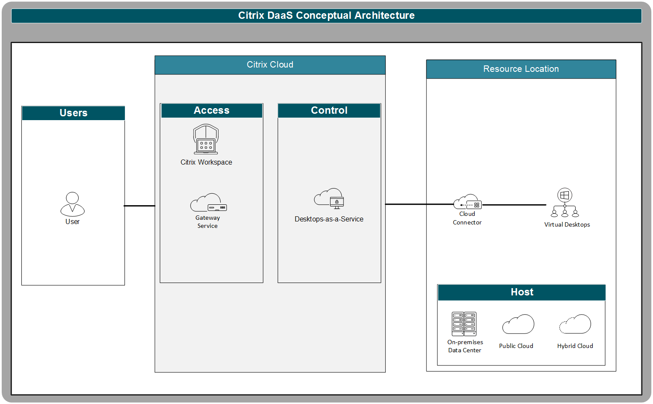Click the 'Public Cloud' label

click(x=516, y=346)
